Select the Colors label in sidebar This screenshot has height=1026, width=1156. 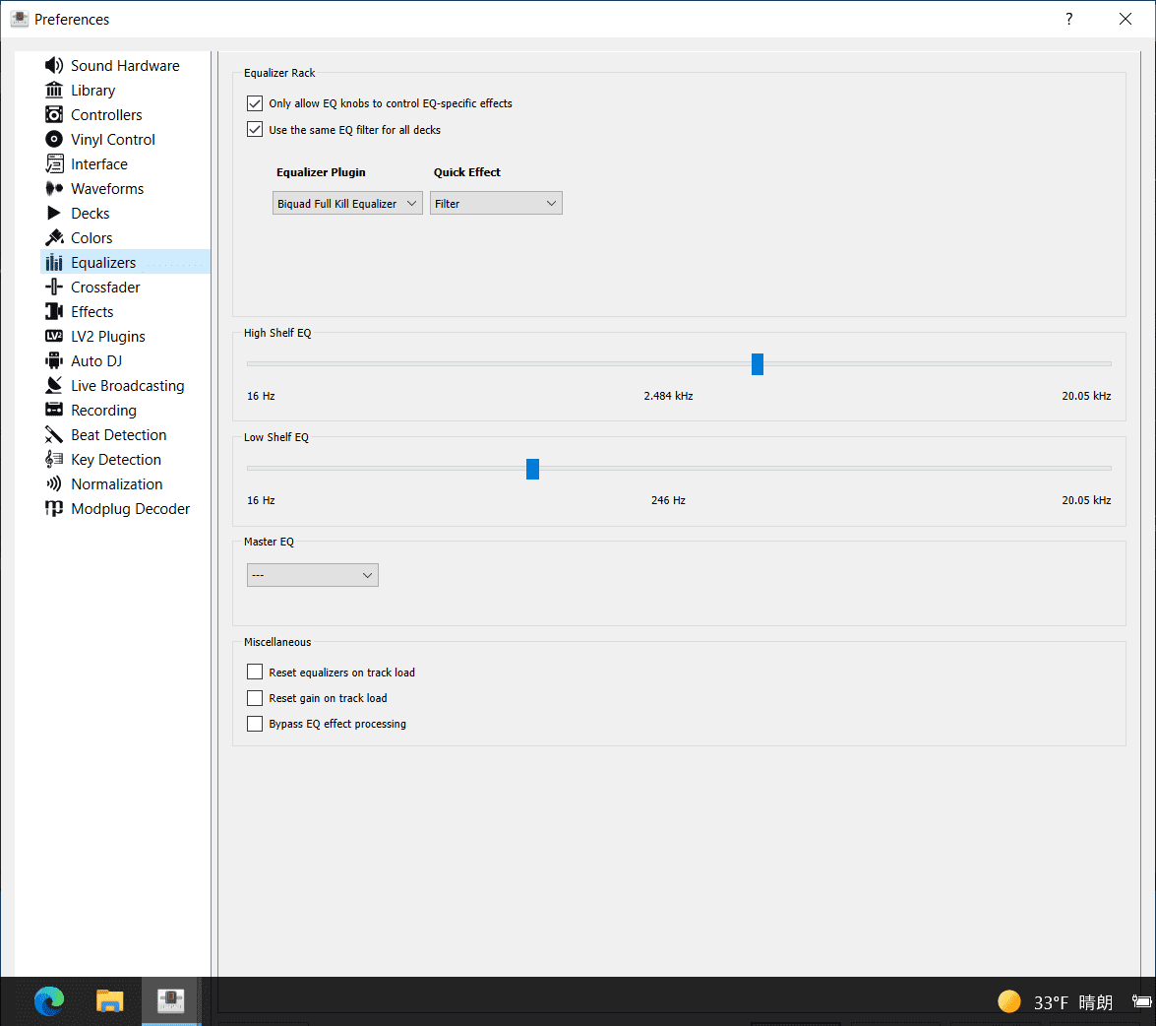pyautogui.click(x=91, y=237)
